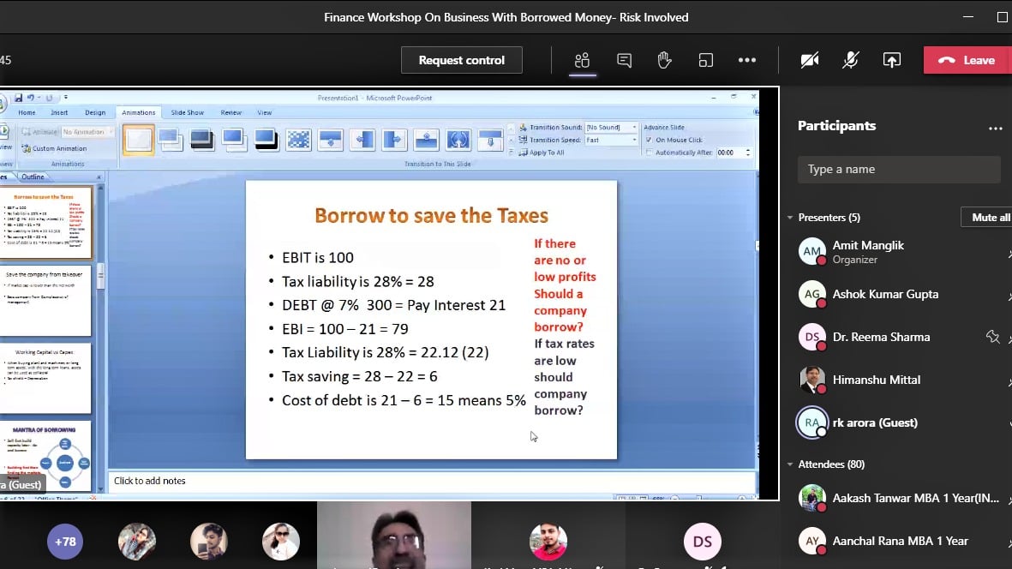Leave the meeting
Image resolution: width=1012 pixels, height=569 pixels.
[967, 60]
